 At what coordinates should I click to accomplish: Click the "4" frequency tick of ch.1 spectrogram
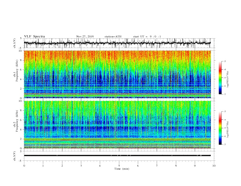point(21,79)
